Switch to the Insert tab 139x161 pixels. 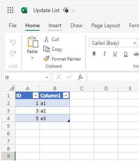[x=55, y=26]
